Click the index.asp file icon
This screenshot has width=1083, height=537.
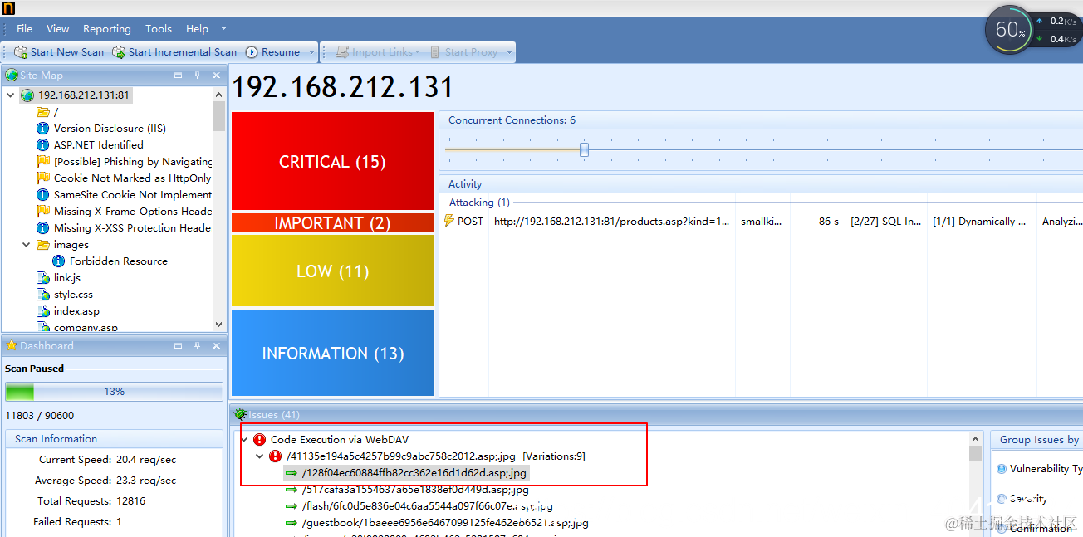pos(43,311)
